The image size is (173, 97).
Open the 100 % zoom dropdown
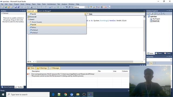coord(34,62)
